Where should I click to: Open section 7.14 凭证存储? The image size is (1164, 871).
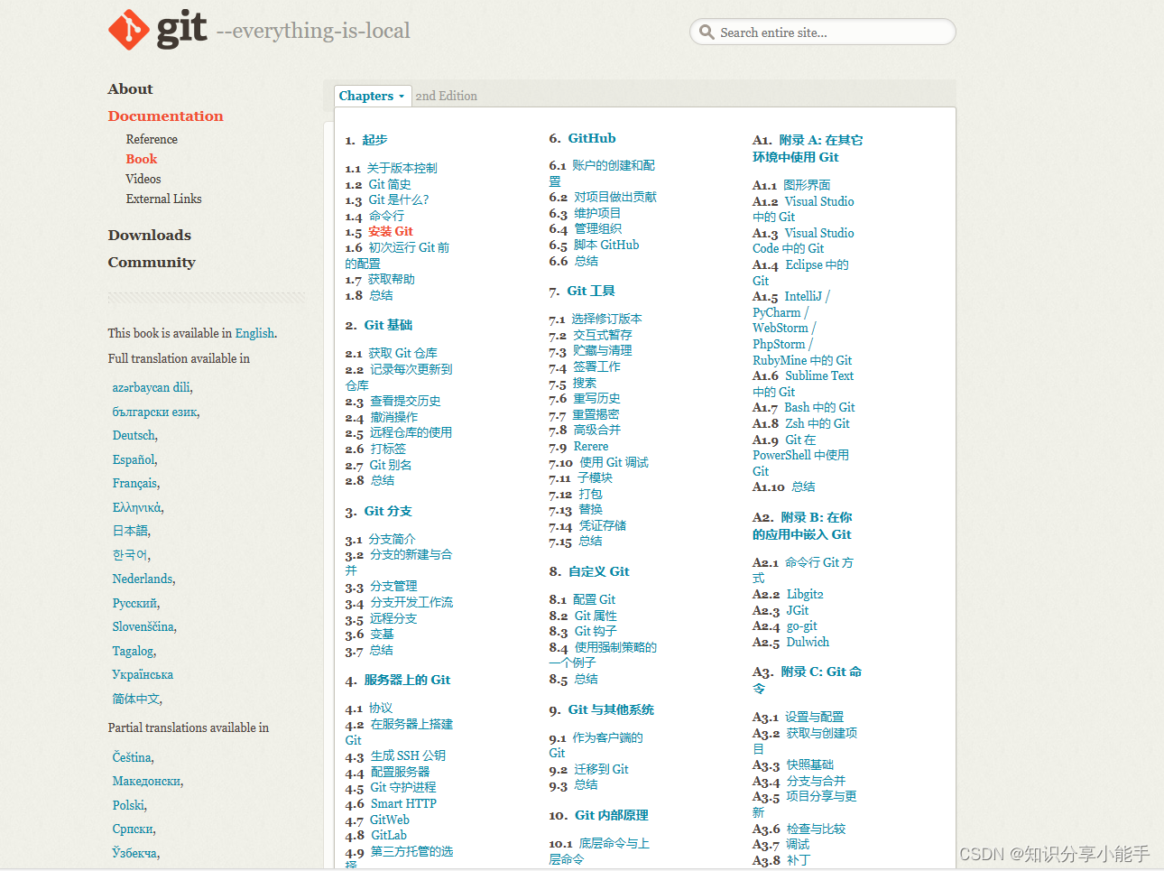click(603, 525)
